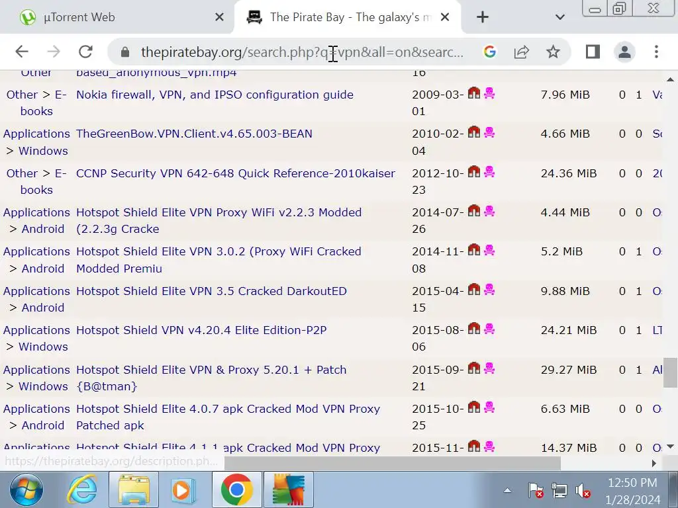Click the vertical scrollbar down arrow
Screen dimensions: 678x508
tap(670, 446)
